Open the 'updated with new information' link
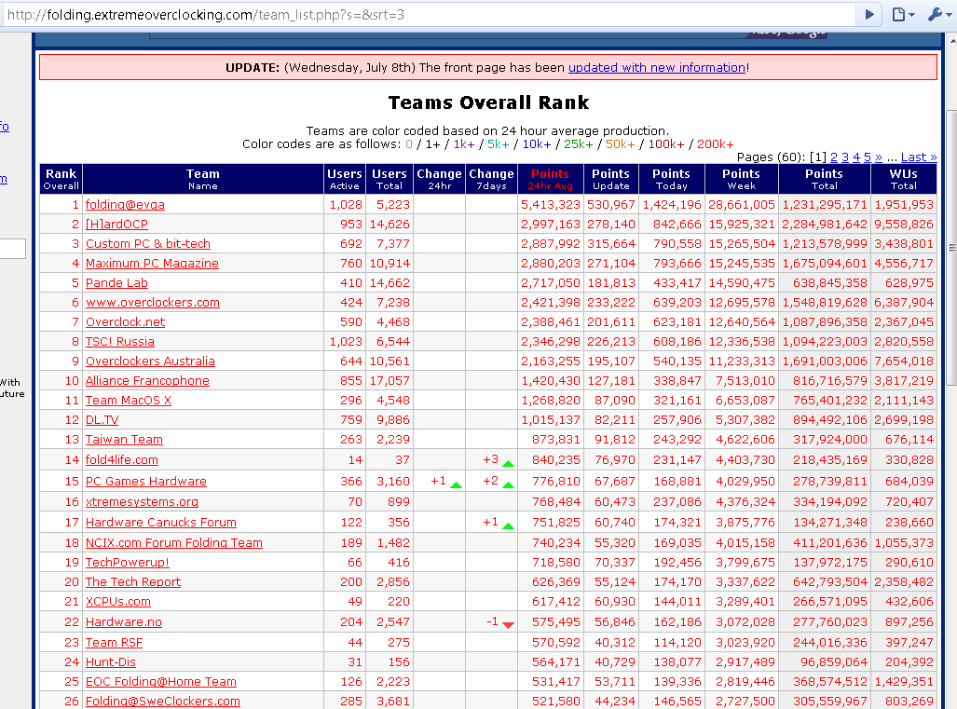This screenshot has width=957, height=709. coord(657,68)
